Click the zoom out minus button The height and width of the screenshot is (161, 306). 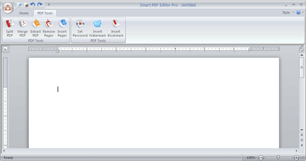pos(261,158)
